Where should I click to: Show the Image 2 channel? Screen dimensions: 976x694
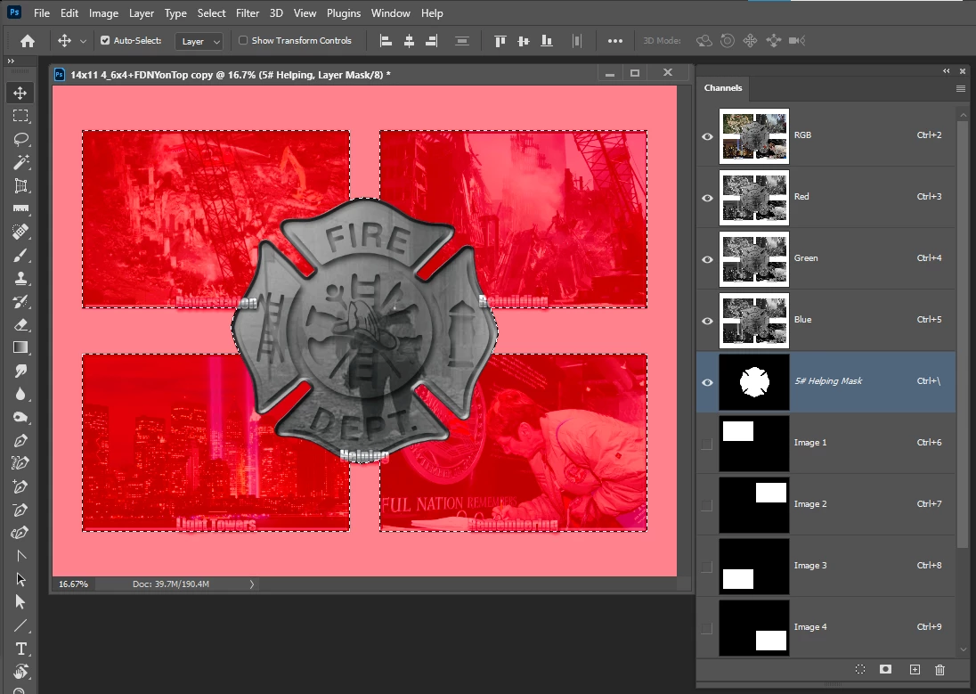pyautogui.click(x=707, y=506)
